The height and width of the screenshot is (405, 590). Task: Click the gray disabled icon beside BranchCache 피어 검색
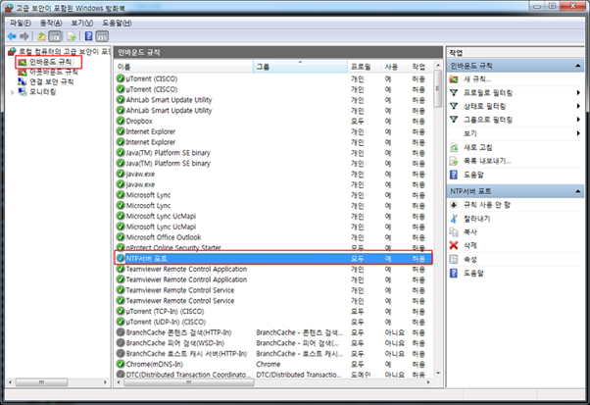point(121,343)
